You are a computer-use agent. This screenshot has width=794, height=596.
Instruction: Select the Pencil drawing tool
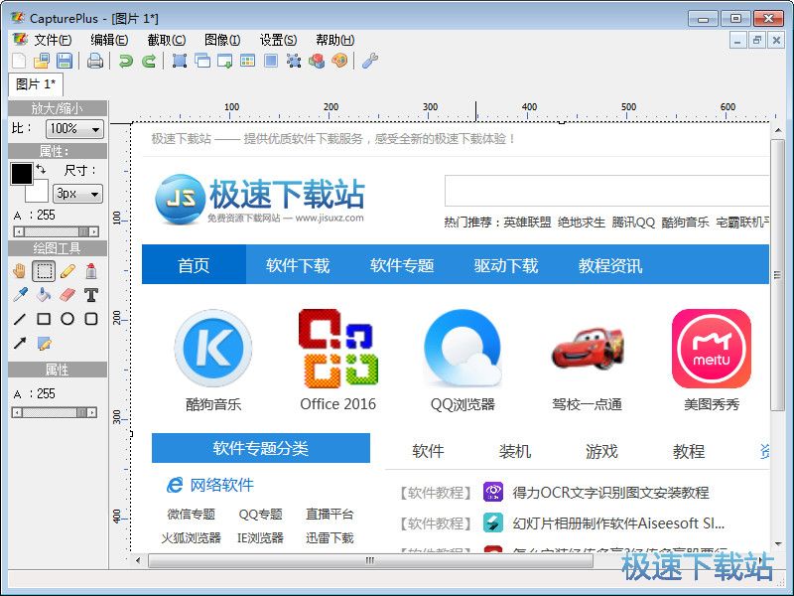67,271
